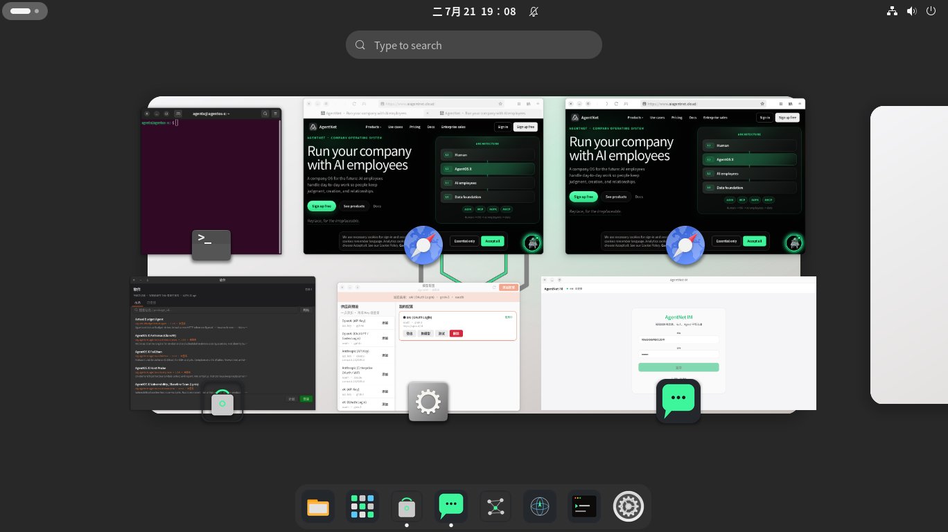Click green Sign up free in left browser

point(322,206)
